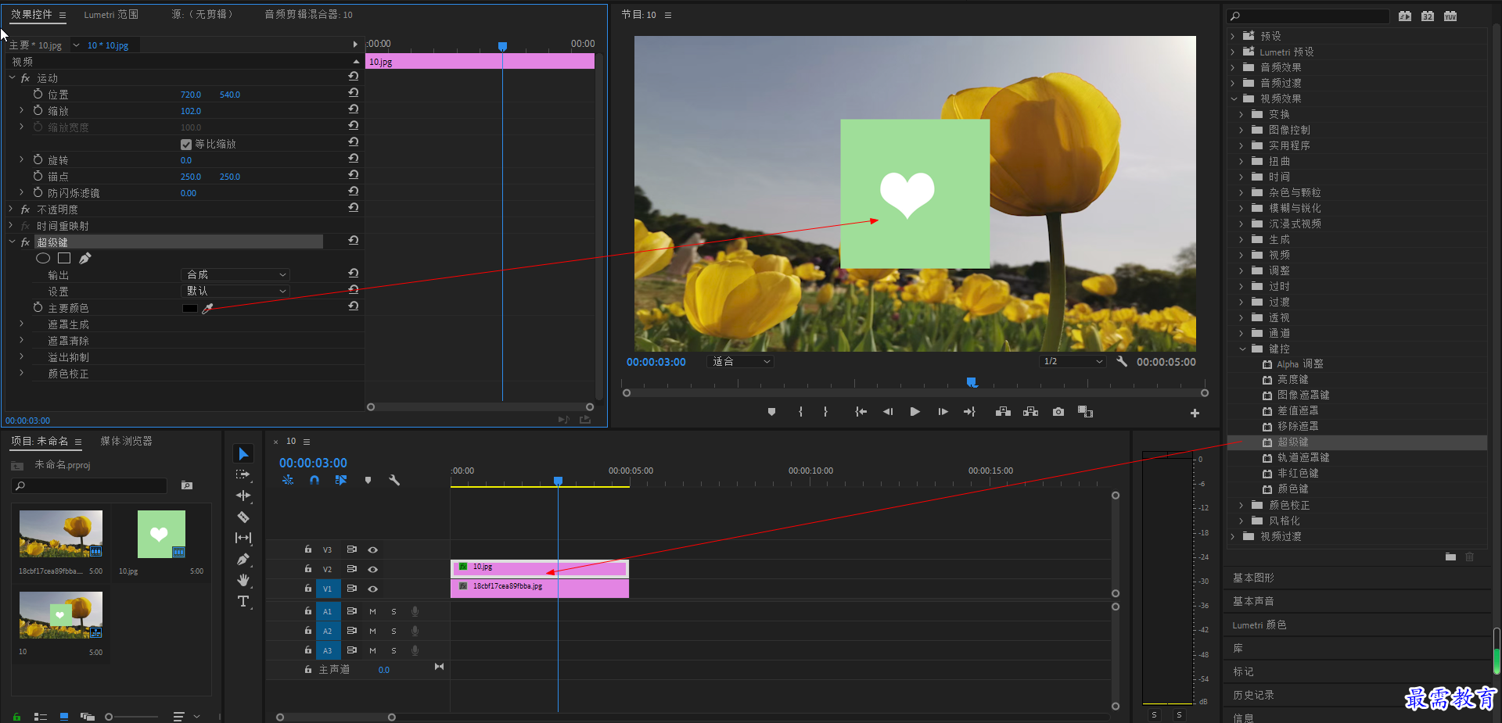Collapse the 键控 effects folder

(x=1242, y=349)
